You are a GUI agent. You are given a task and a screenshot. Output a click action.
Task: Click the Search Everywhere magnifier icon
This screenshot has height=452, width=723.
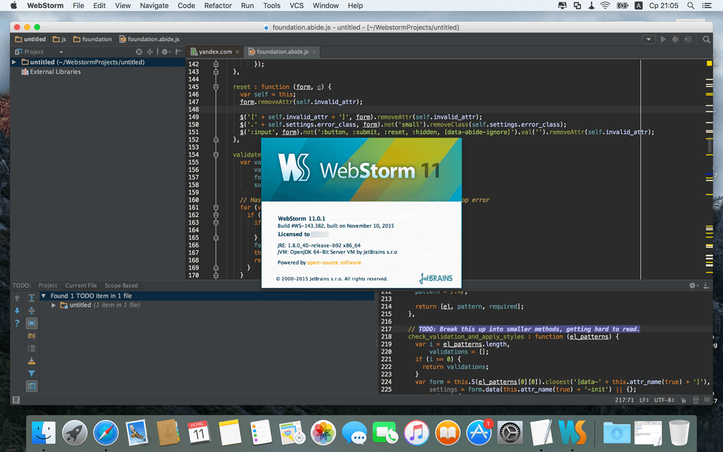click(x=706, y=39)
